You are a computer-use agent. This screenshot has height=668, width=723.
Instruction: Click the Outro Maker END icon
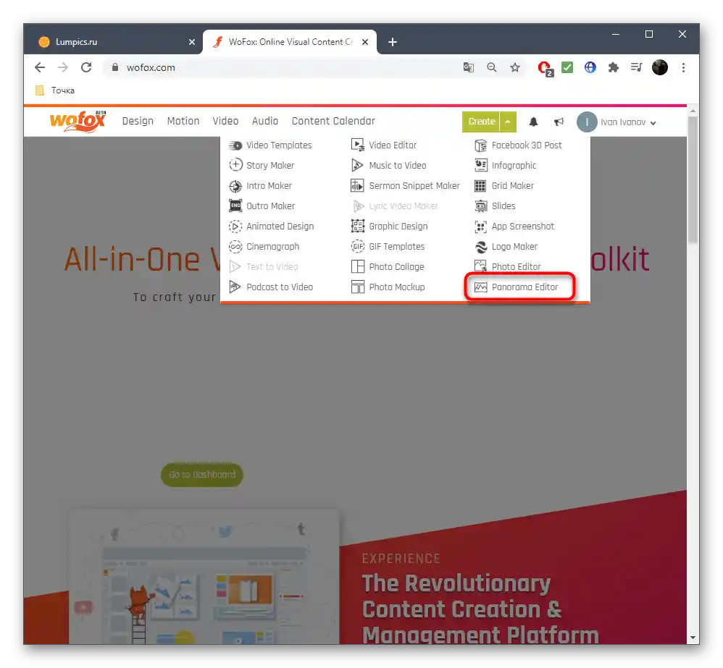coord(235,206)
